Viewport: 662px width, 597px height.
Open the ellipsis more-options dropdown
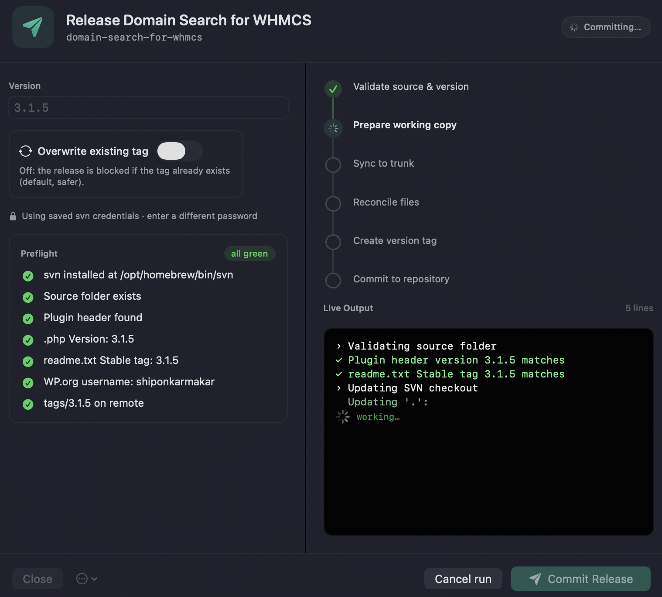coord(87,579)
